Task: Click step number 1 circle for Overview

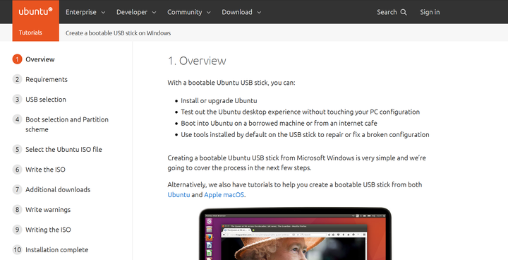Action: tap(17, 59)
